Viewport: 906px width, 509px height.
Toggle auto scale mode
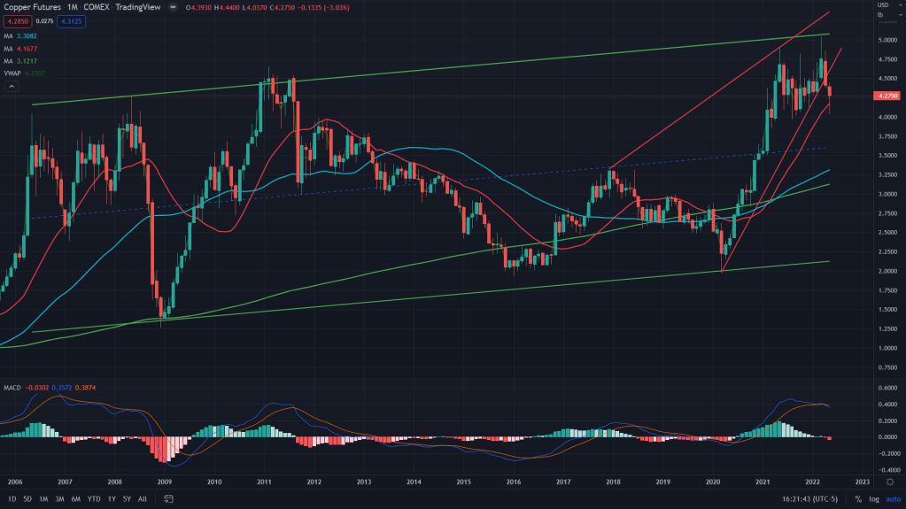click(893, 499)
